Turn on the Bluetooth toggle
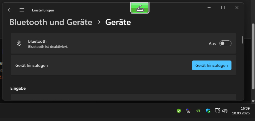The height and width of the screenshot is (121, 255). click(225, 44)
